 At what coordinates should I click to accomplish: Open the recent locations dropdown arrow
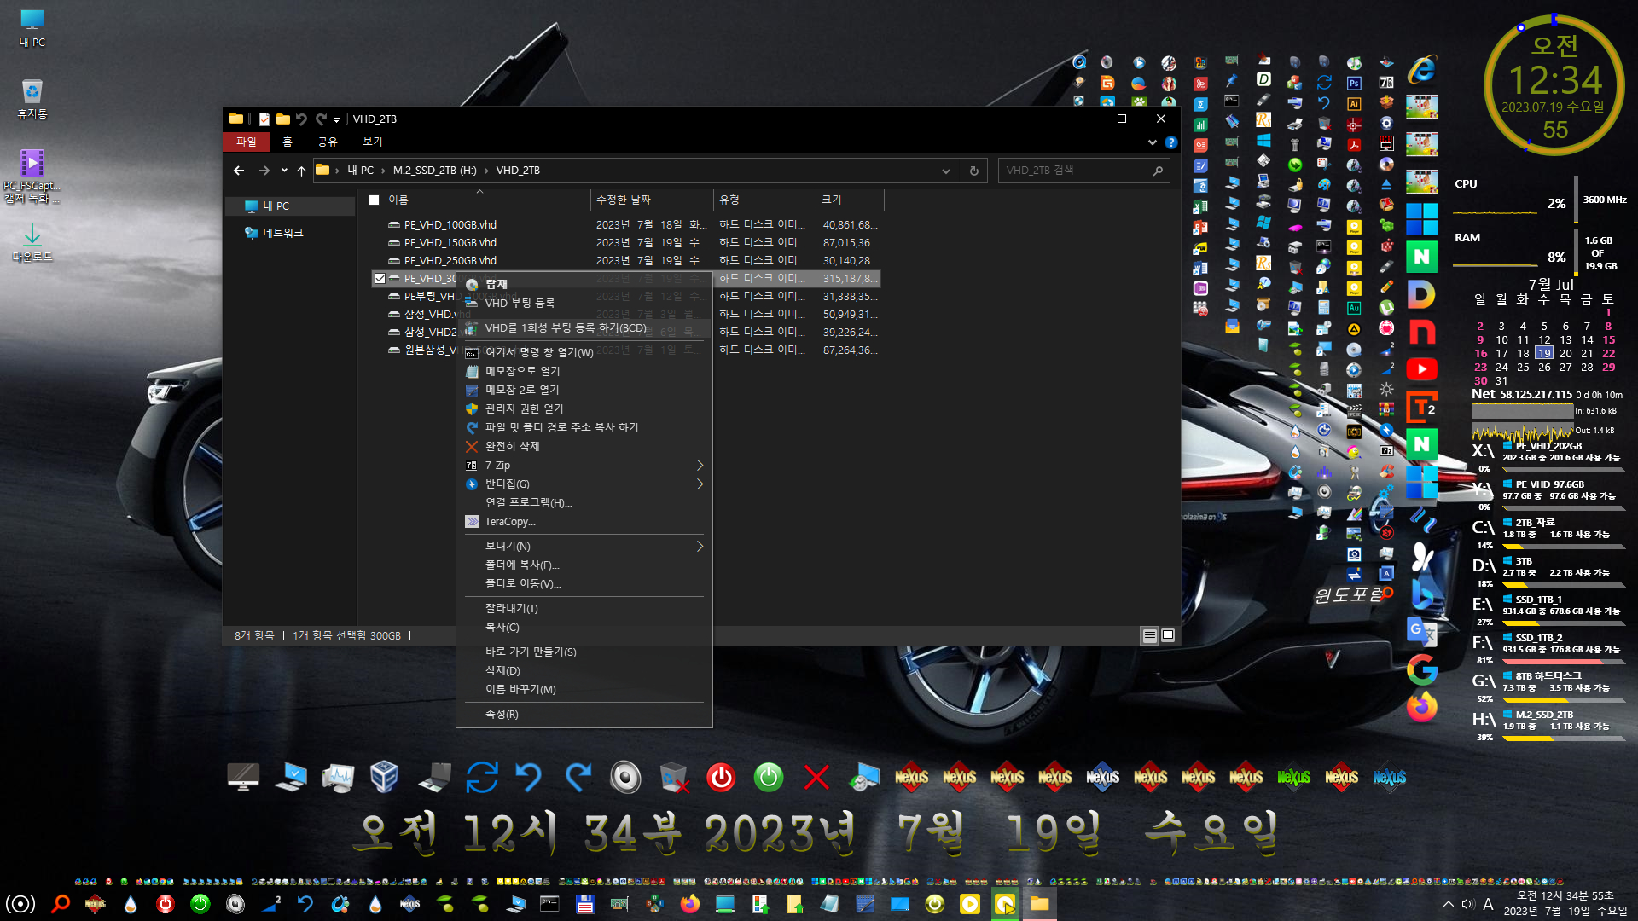point(284,171)
